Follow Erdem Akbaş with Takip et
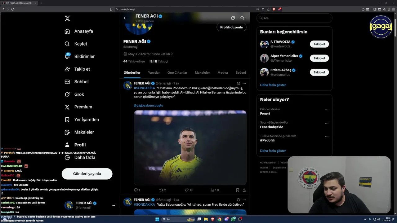The image size is (397, 223). click(x=319, y=72)
